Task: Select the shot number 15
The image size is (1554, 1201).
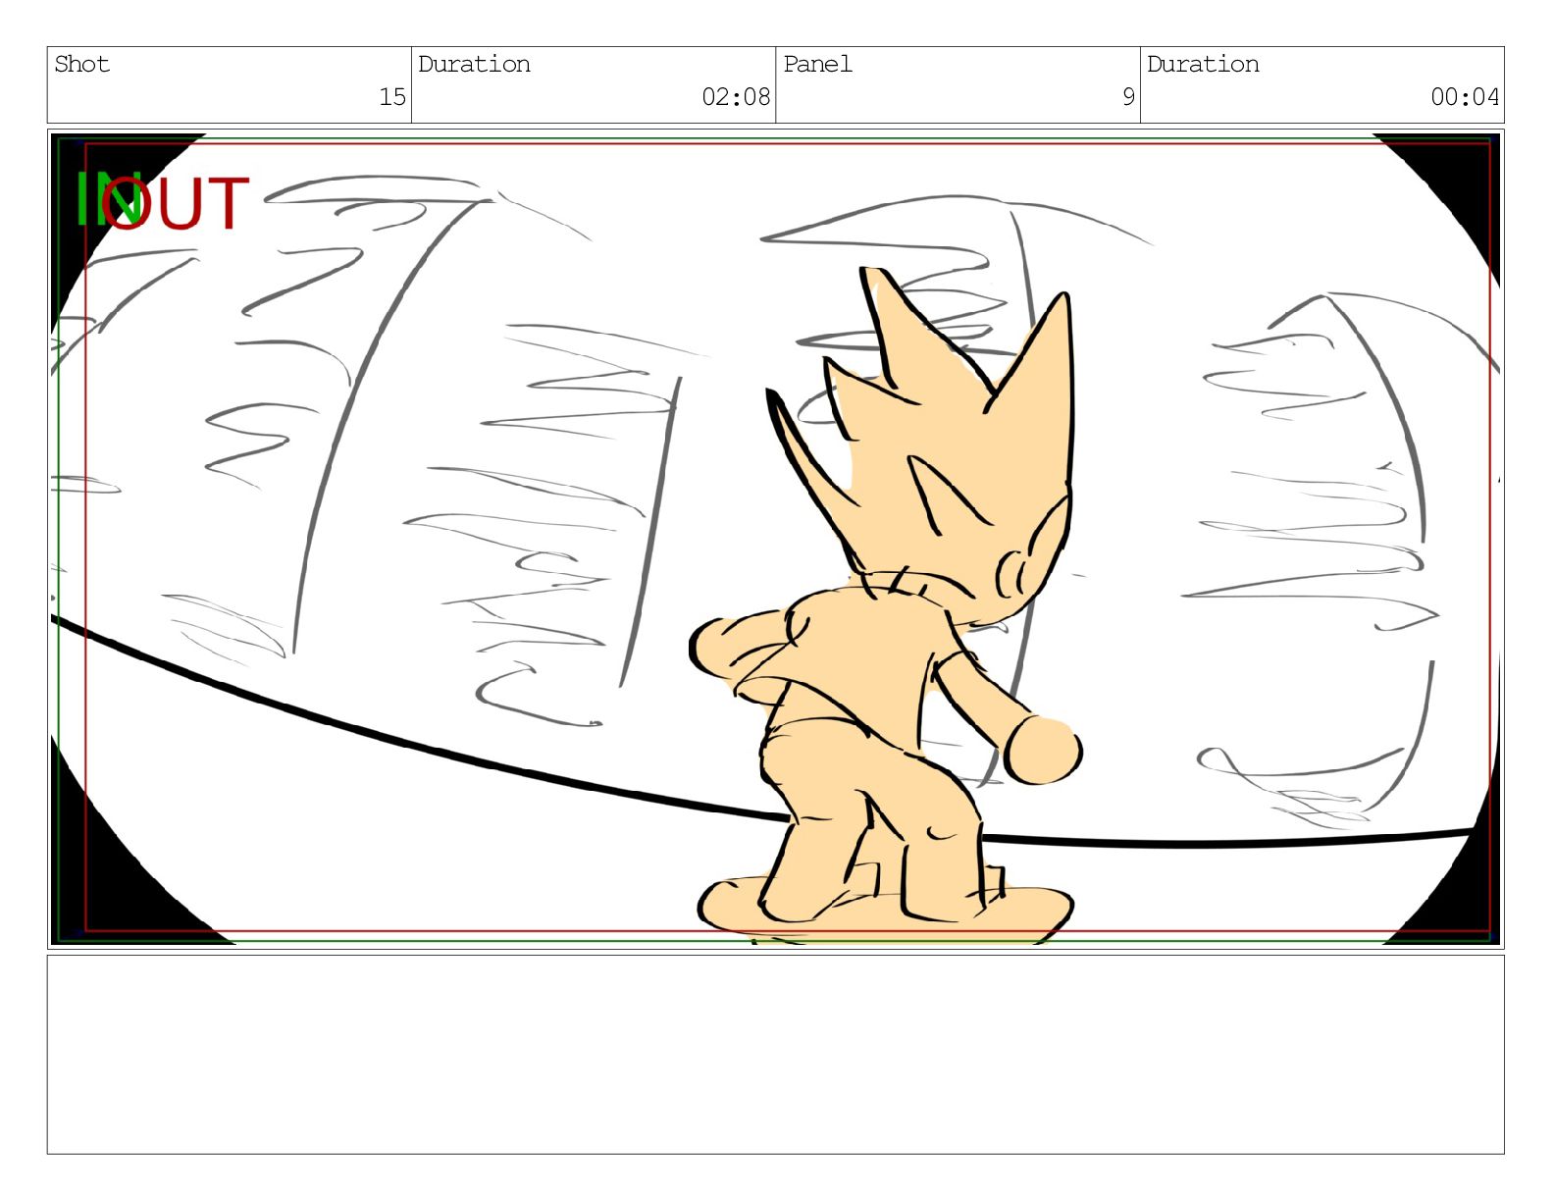Action: tap(392, 97)
